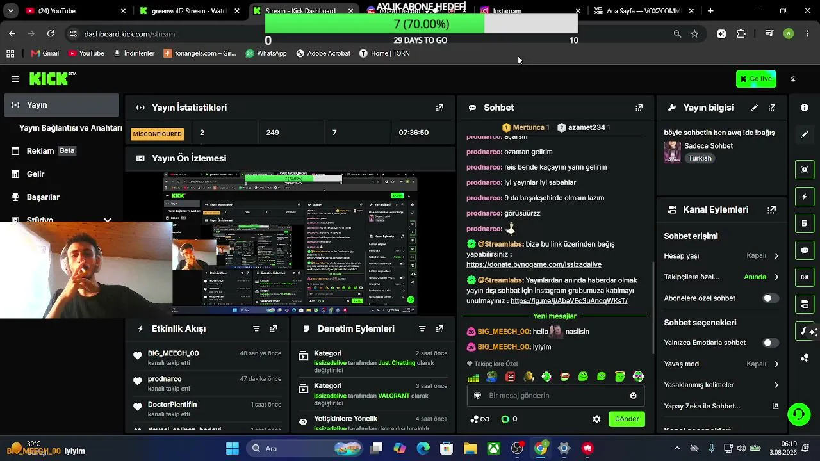Pop out the Denetim Eylemleri panel

(x=439, y=328)
